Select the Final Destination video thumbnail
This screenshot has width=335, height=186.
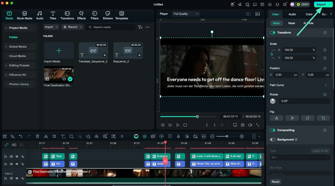58,74
